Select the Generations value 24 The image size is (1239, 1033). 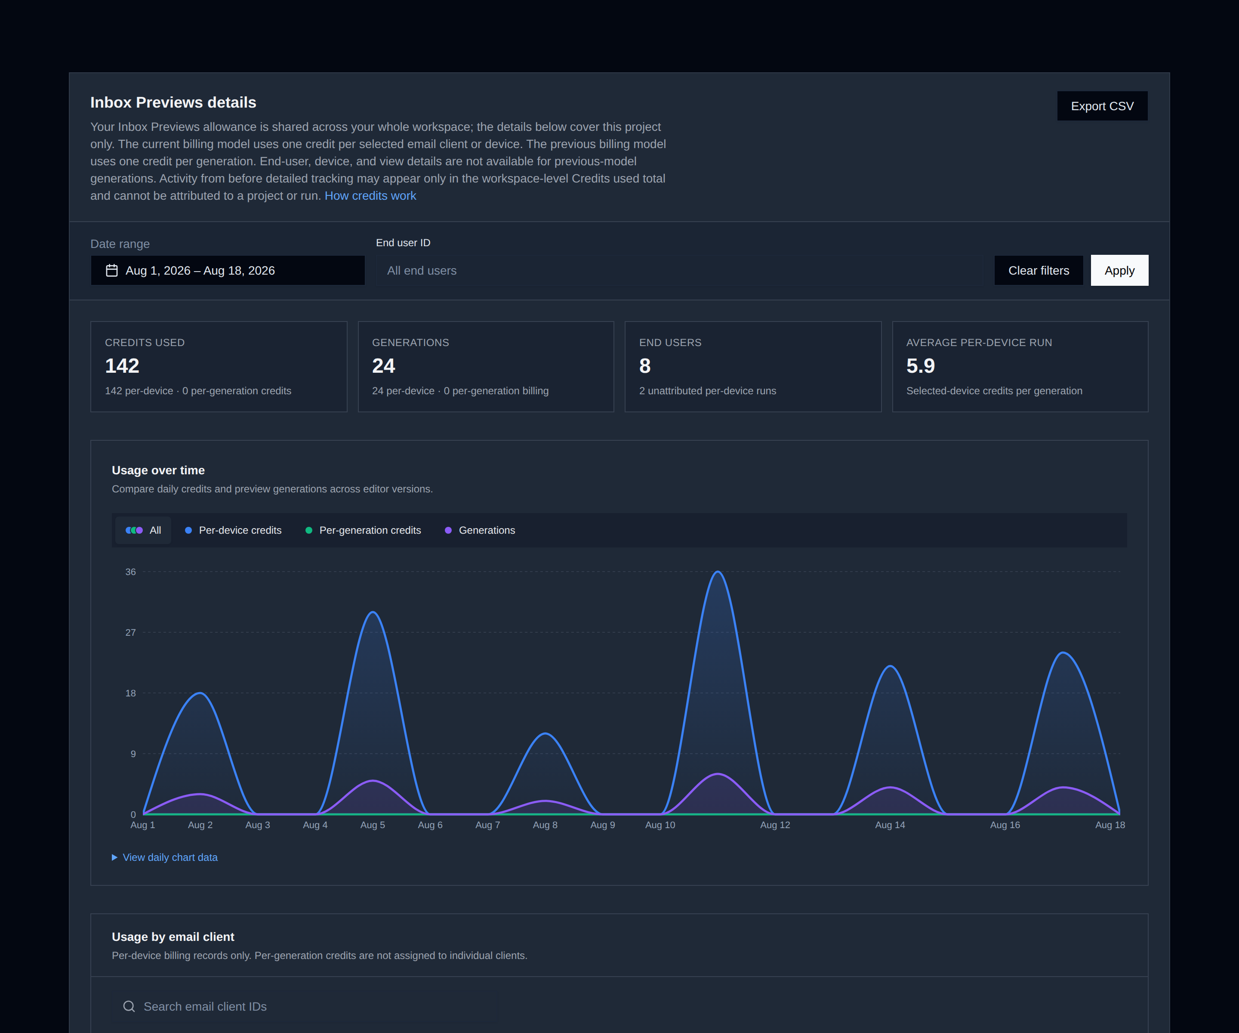pyautogui.click(x=383, y=366)
